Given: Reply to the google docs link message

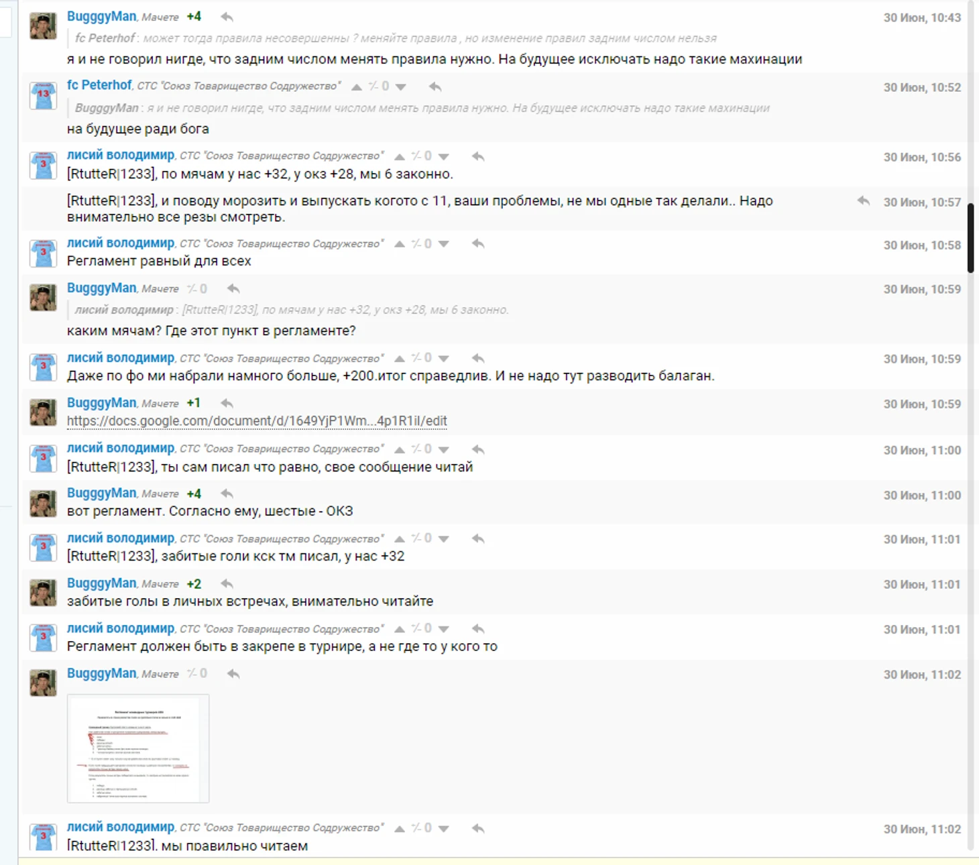Looking at the screenshot, I should point(227,403).
